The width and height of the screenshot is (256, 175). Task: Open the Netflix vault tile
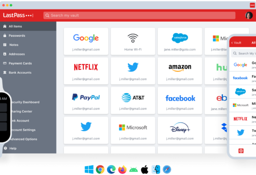coord(86,71)
